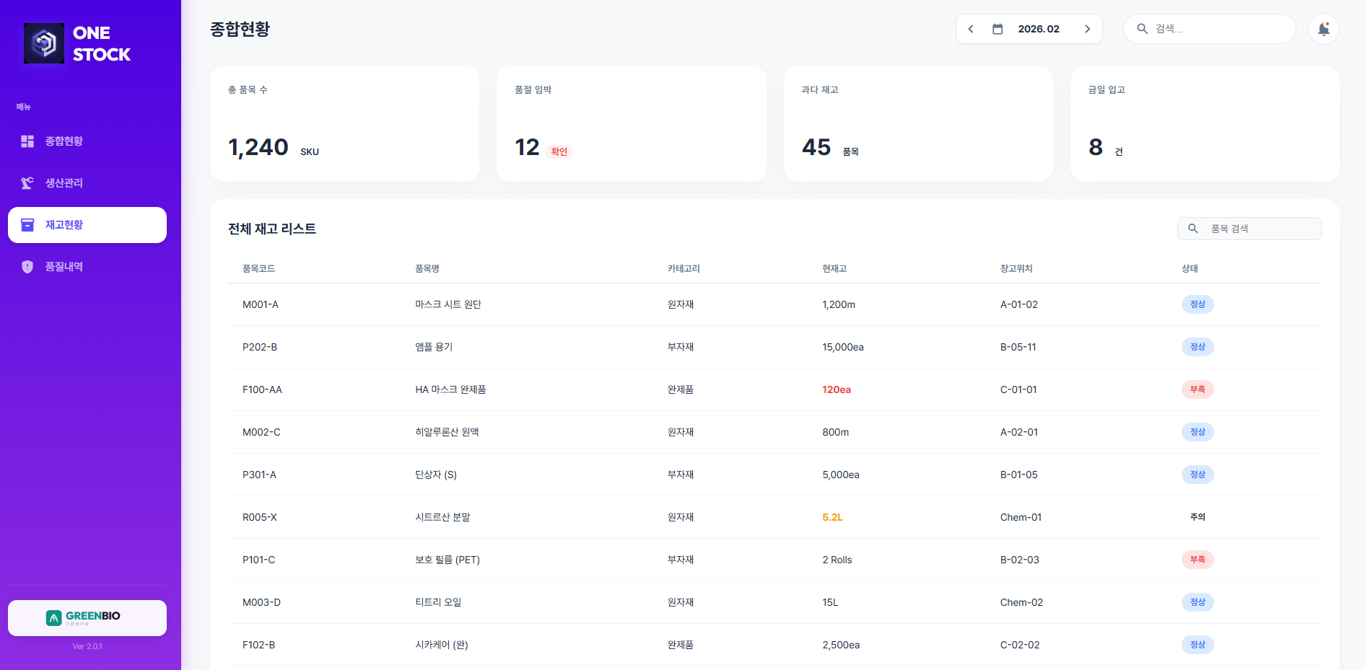Click the 품질내역 shield icon
Screen dimensions: 1365x670
pos(27,267)
